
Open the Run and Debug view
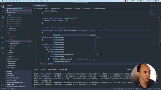tap(3, 22)
